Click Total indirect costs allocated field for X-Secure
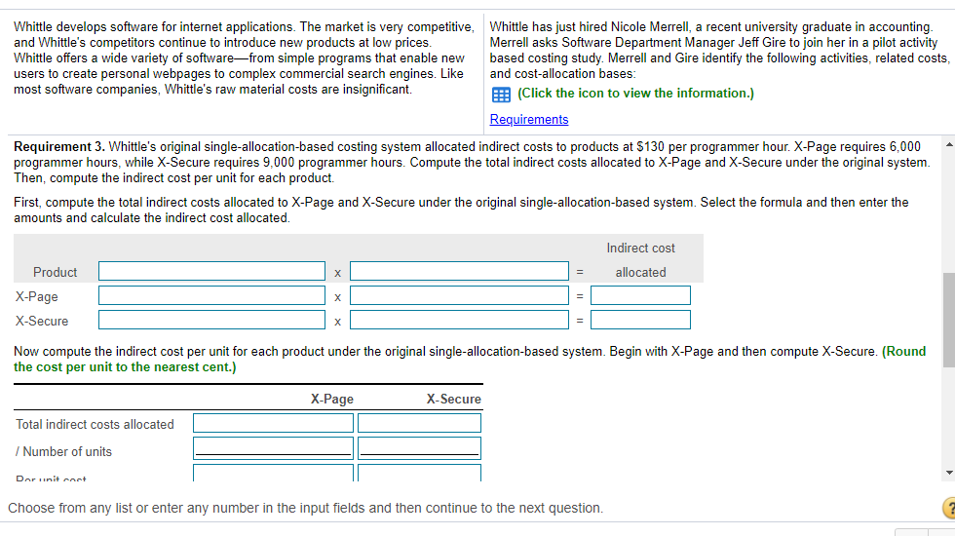Viewport: 955px width, 536px height. pos(420,423)
